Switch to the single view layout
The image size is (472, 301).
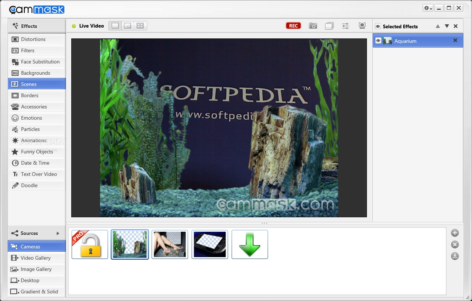click(115, 26)
